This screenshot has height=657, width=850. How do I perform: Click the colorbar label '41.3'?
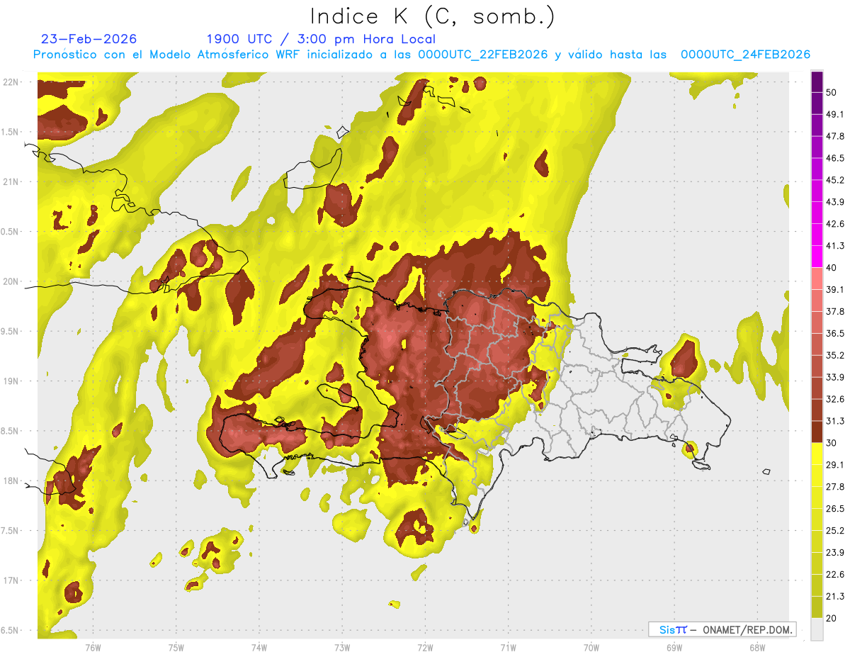point(835,246)
